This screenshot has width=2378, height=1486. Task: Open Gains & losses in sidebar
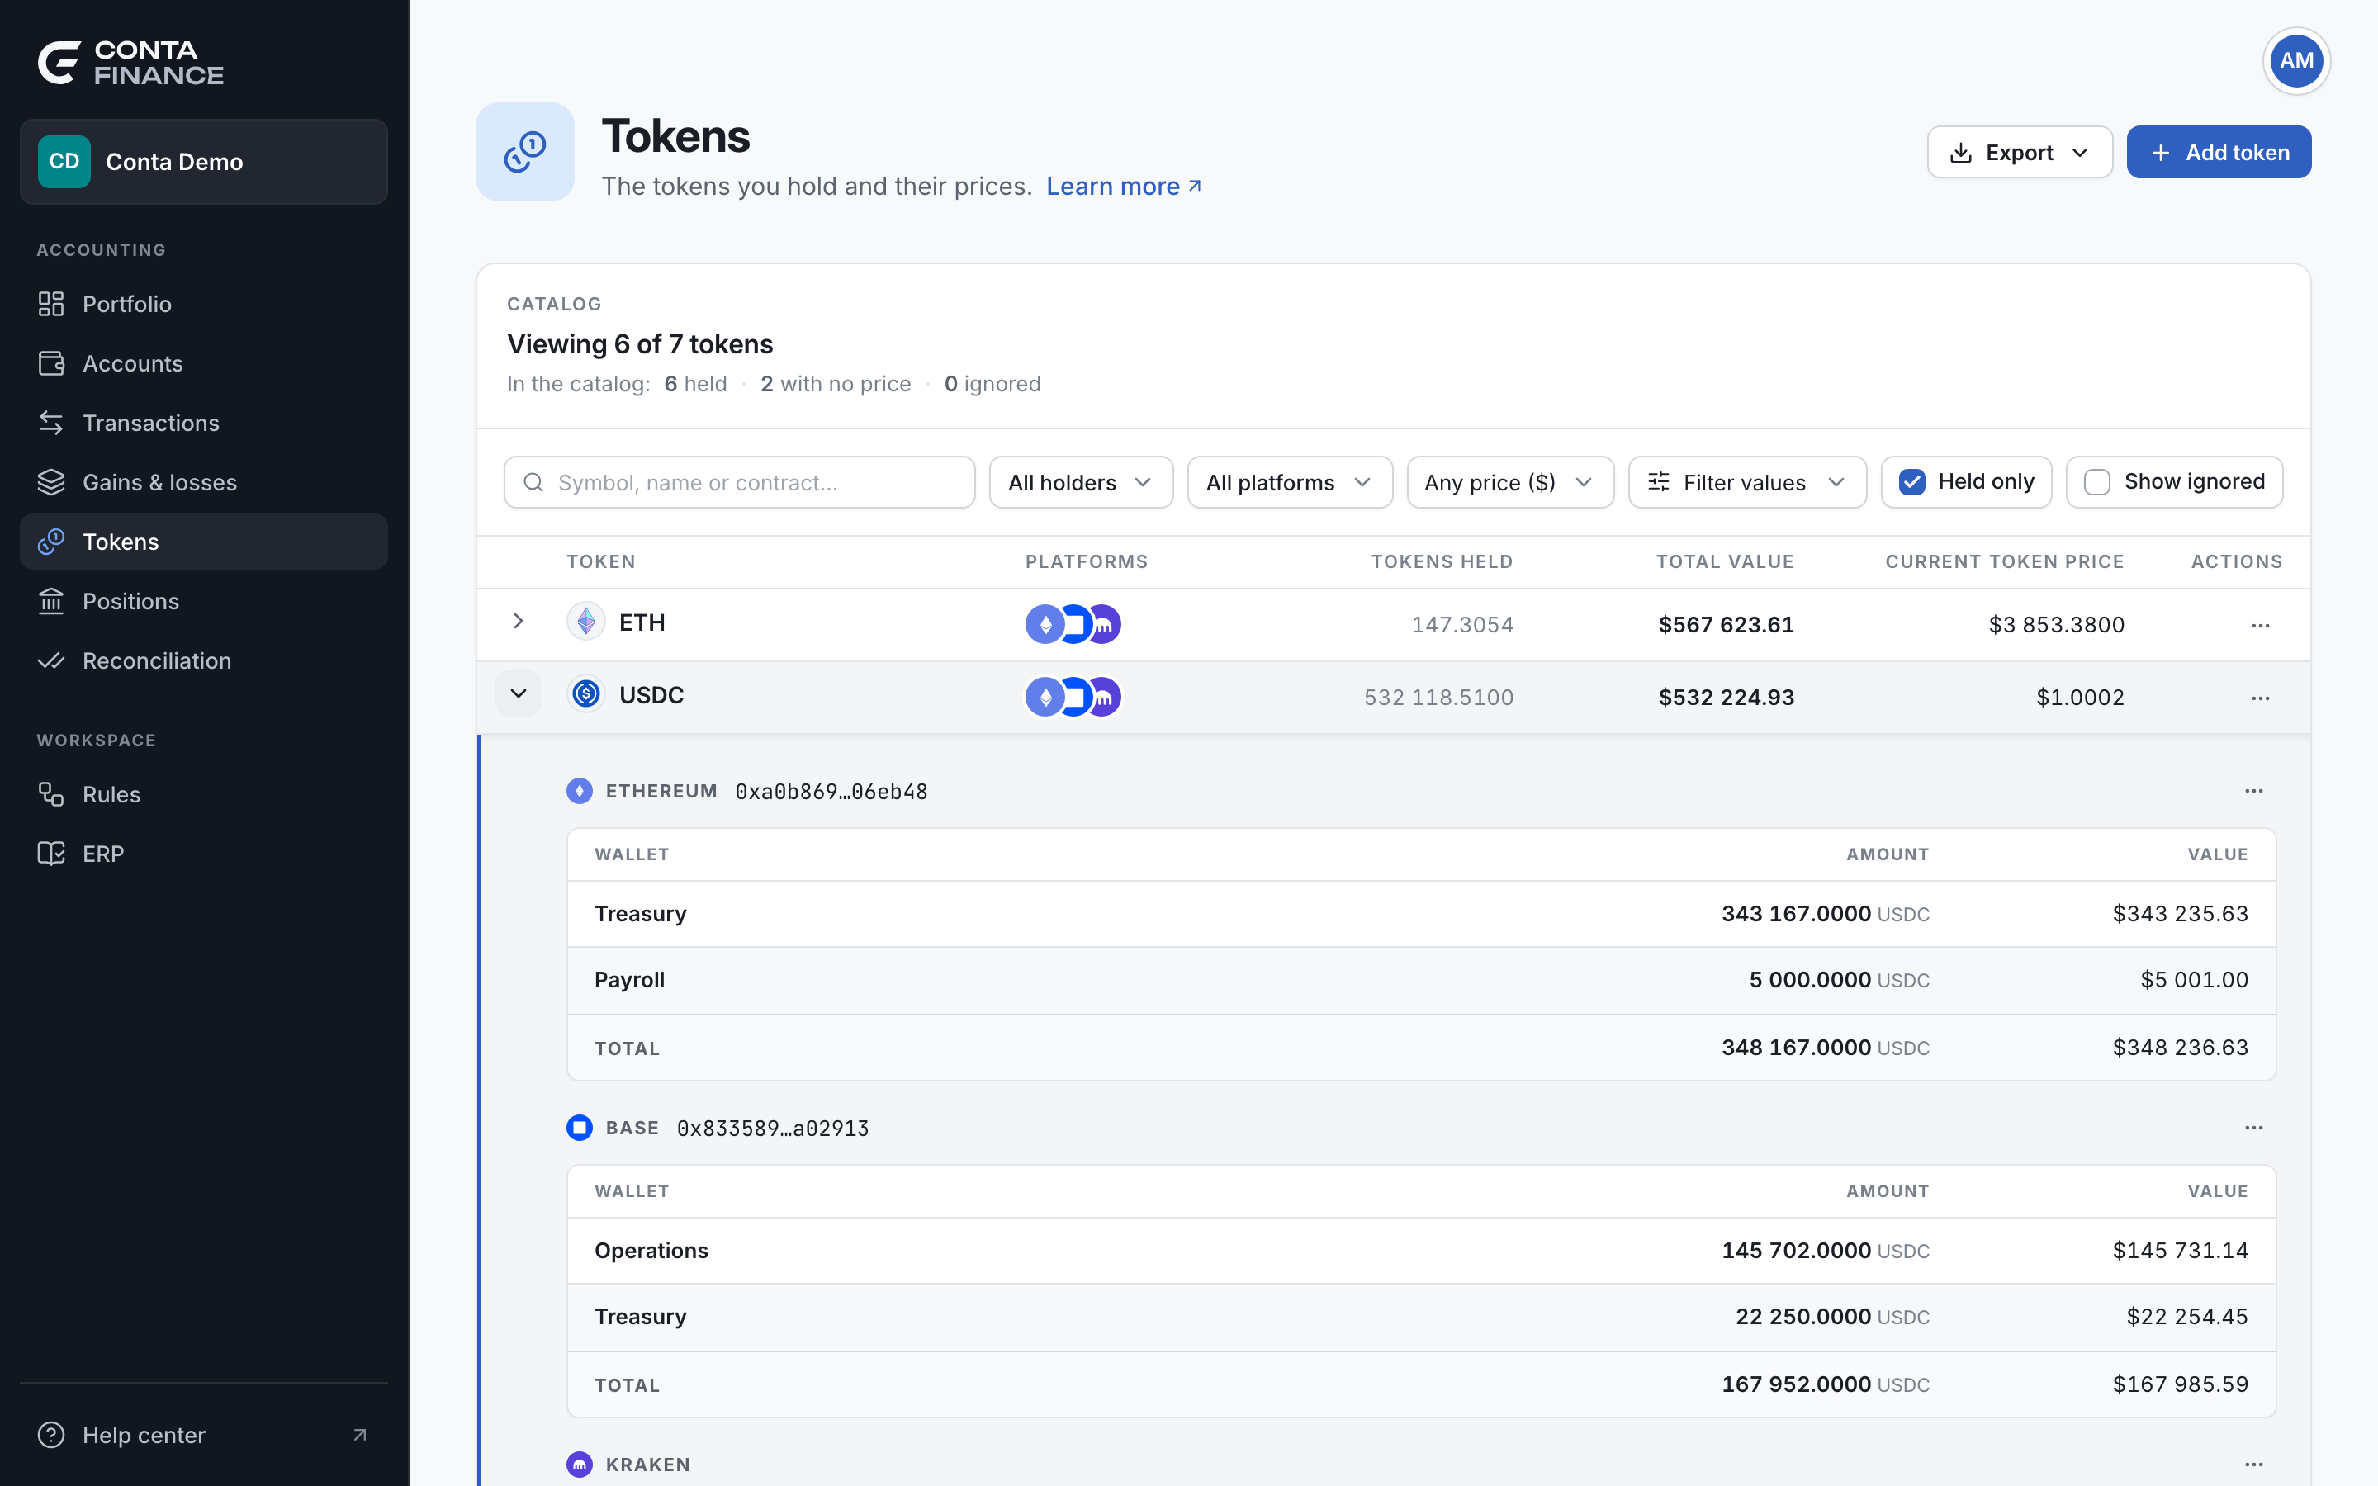pyautogui.click(x=203, y=483)
